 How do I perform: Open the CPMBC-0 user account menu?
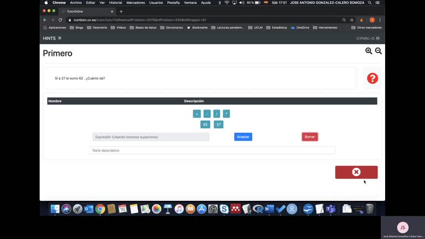tap(369, 38)
